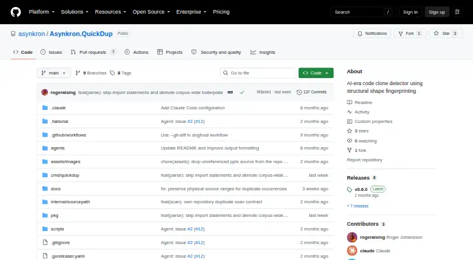Open the .faktorial folder

coord(60,121)
